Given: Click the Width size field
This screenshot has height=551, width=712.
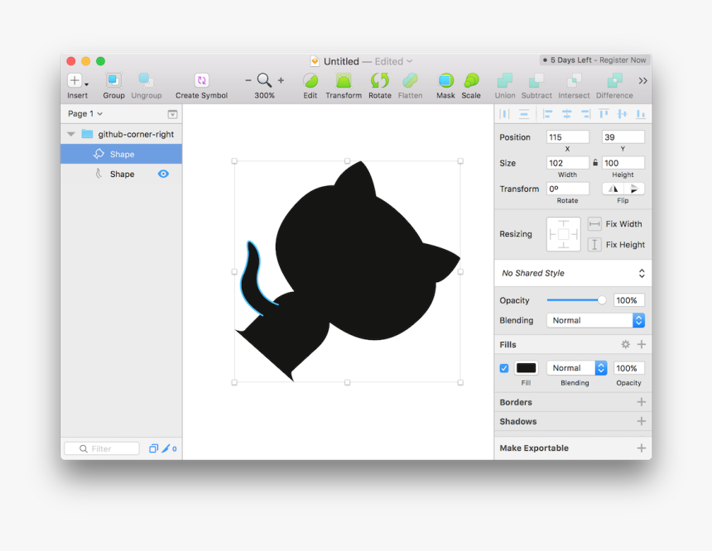Looking at the screenshot, I should click(568, 163).
